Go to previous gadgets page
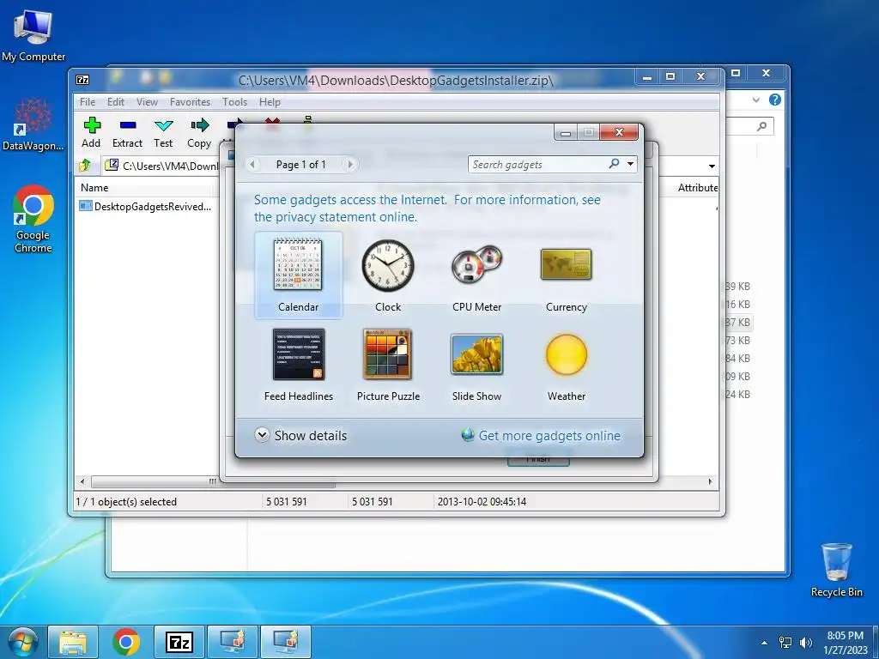This screenshot has height=659, width=879. (x=252, y=164)
